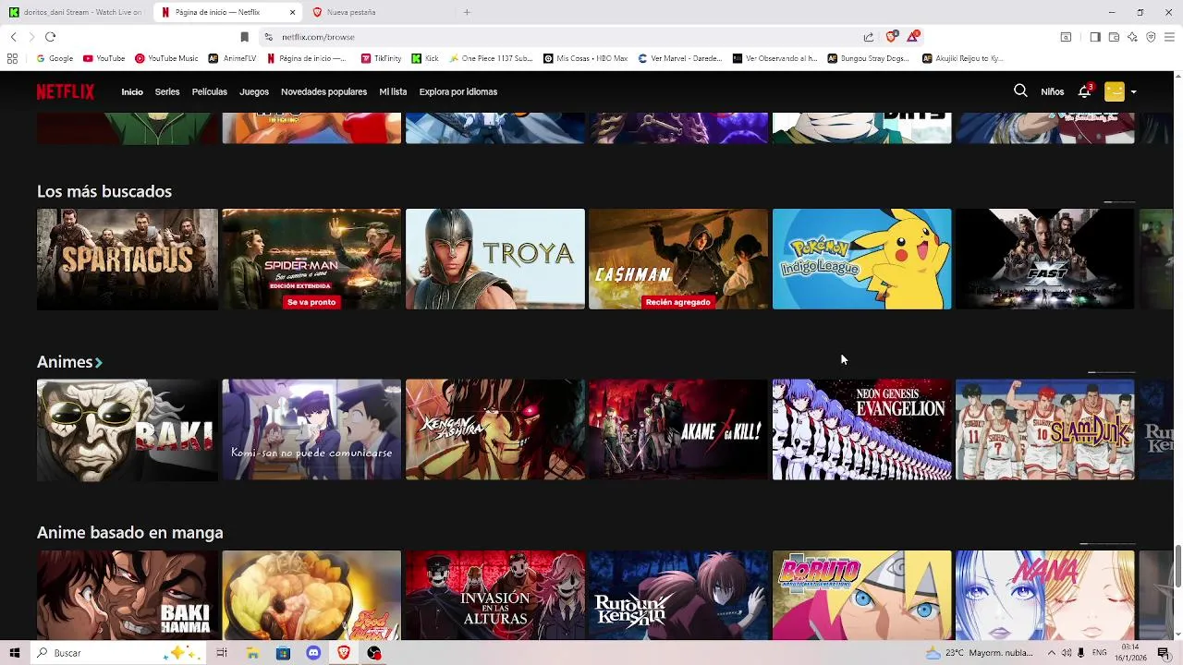Select Inicio in Netflix navigation
This screenshot has width=1183, height=665.
[132, 91]
